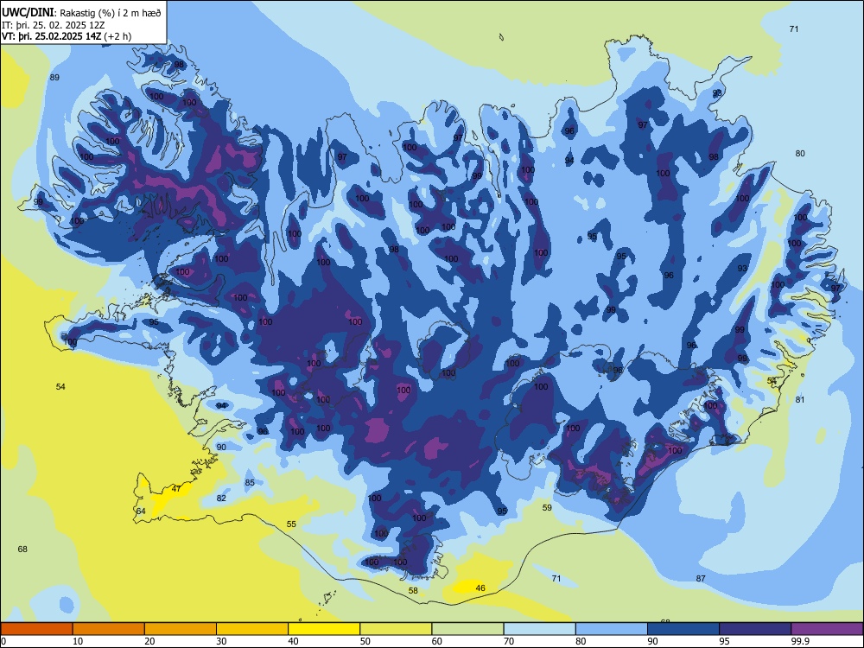Click the dark blue 90–95 legend swatch
The height and width of the screenshot is (648, 864).
(683, 629)
